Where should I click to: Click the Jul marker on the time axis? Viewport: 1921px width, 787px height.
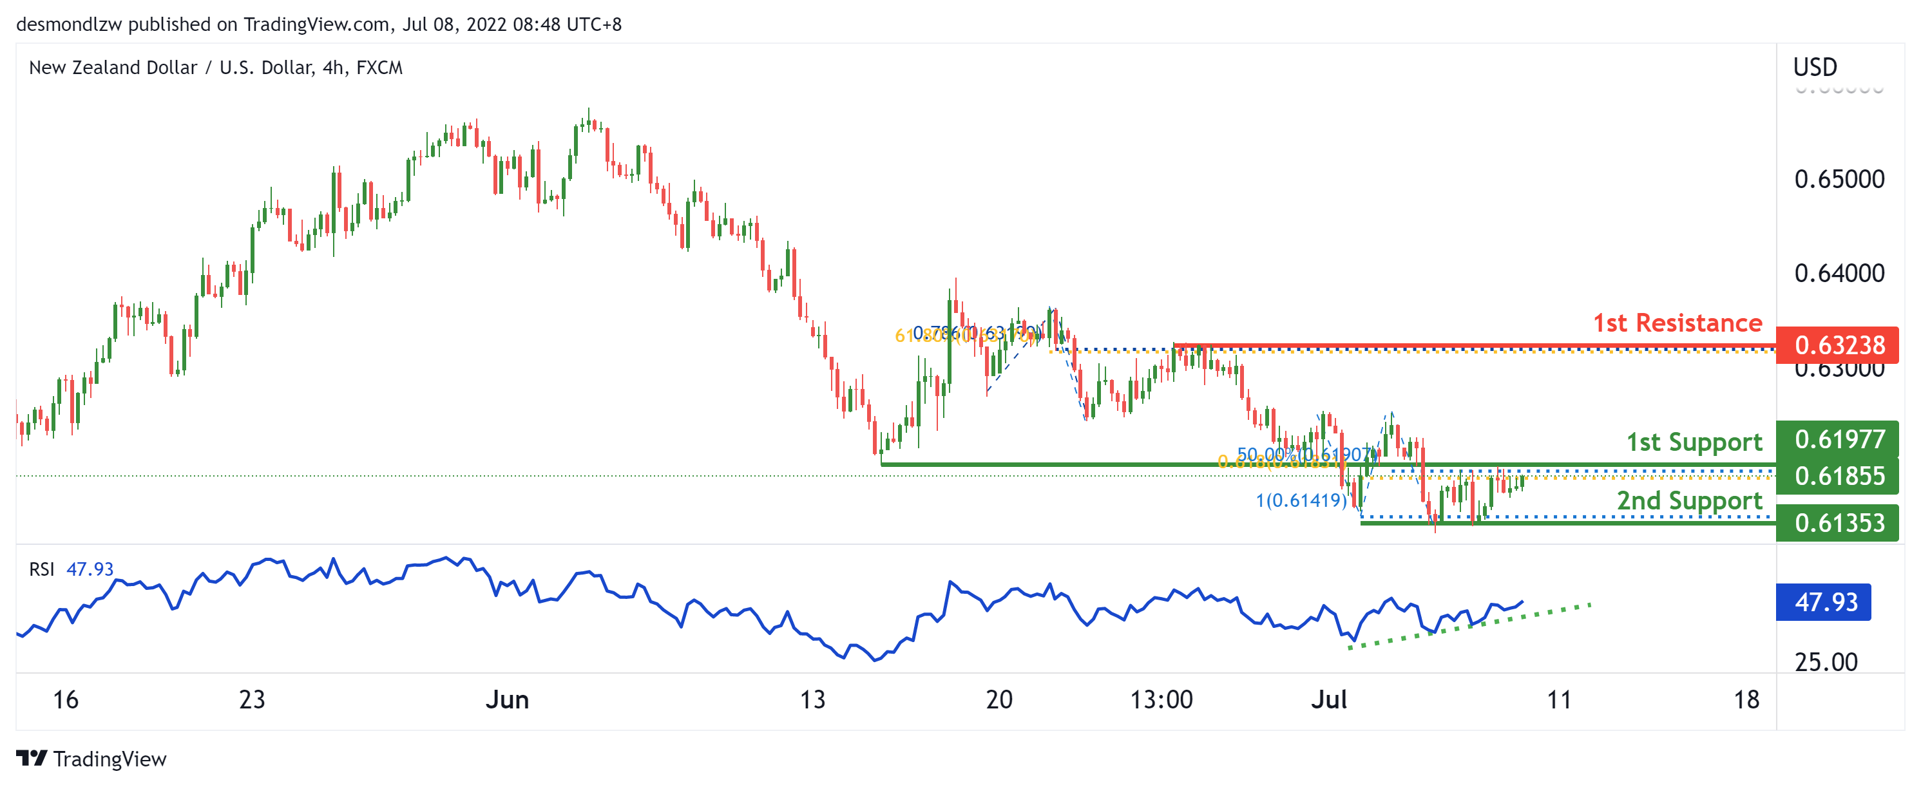pos(1329,700)
